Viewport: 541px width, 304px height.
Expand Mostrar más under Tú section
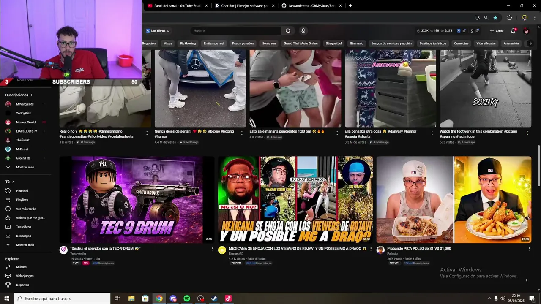tap(25, 245)
